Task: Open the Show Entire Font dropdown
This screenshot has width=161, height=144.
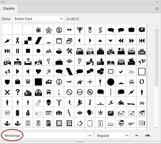Action: point(39,19)
